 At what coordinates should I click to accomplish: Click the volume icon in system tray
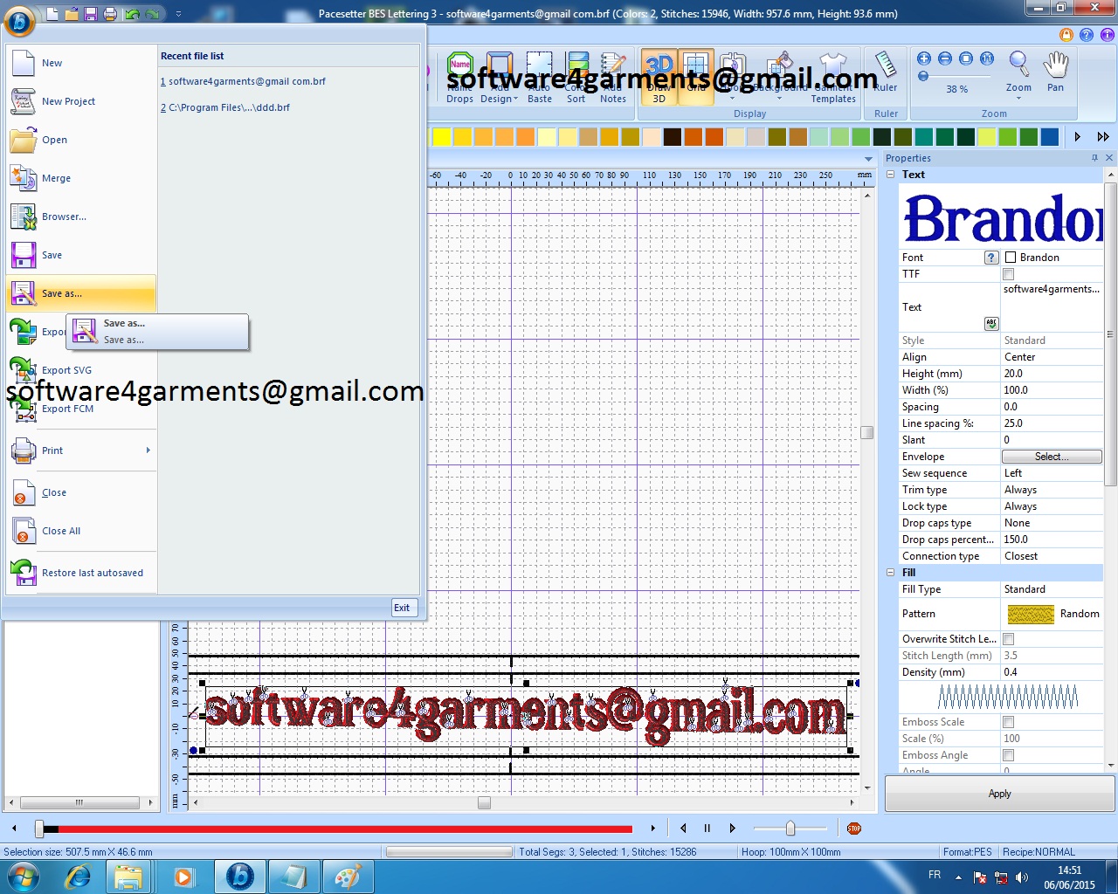pyautogui.click(x=1022, y=877)
